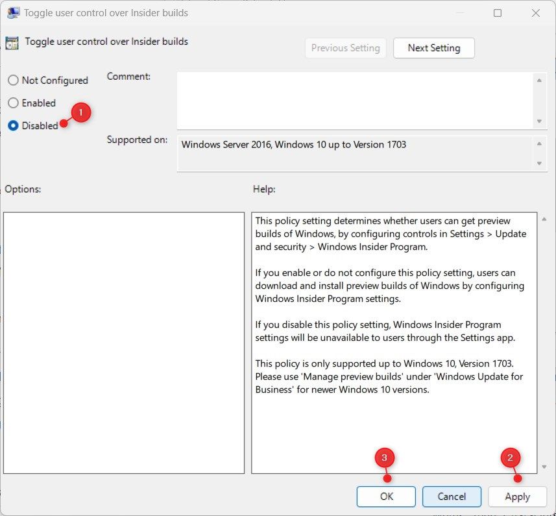Click the Comment box scroll-up arrow
The width and height of the screenshot is (556, 516).
click(x=540, y=80)
